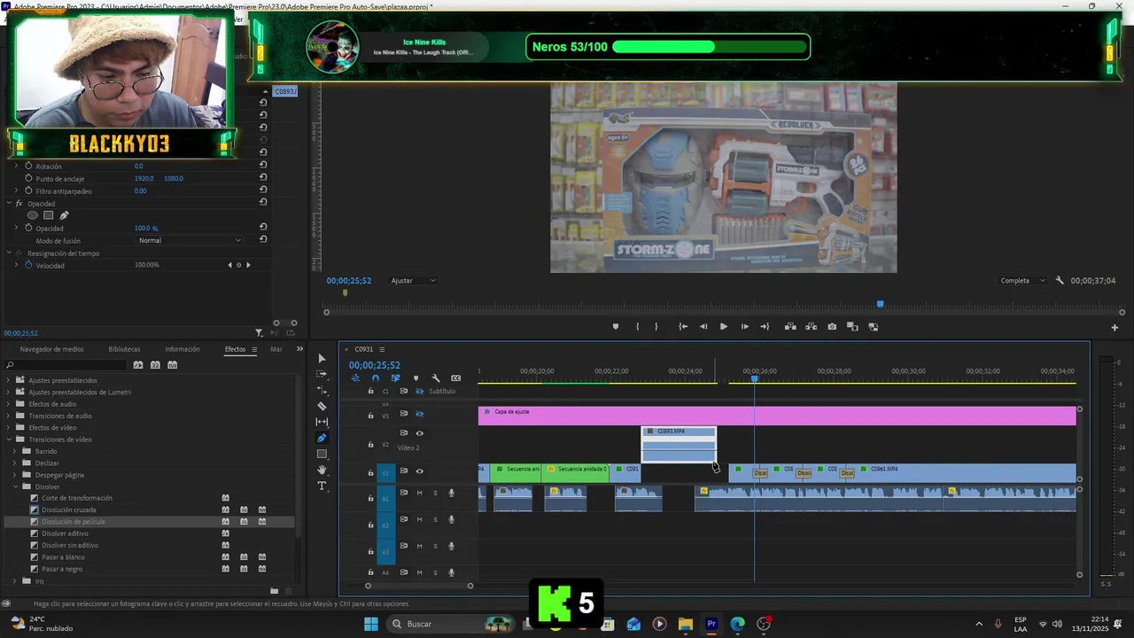Show overflow panel tabs chevron

tap(299, 349)
